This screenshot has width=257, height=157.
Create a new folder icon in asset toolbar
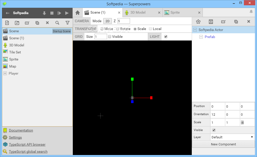[x=17, y=23]
